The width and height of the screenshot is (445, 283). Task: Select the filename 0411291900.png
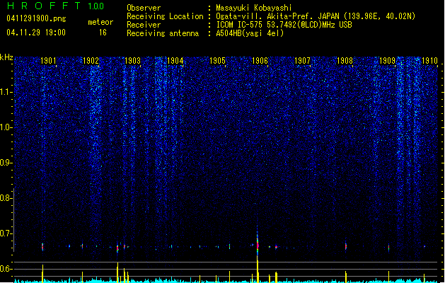[x=36, y=18]
